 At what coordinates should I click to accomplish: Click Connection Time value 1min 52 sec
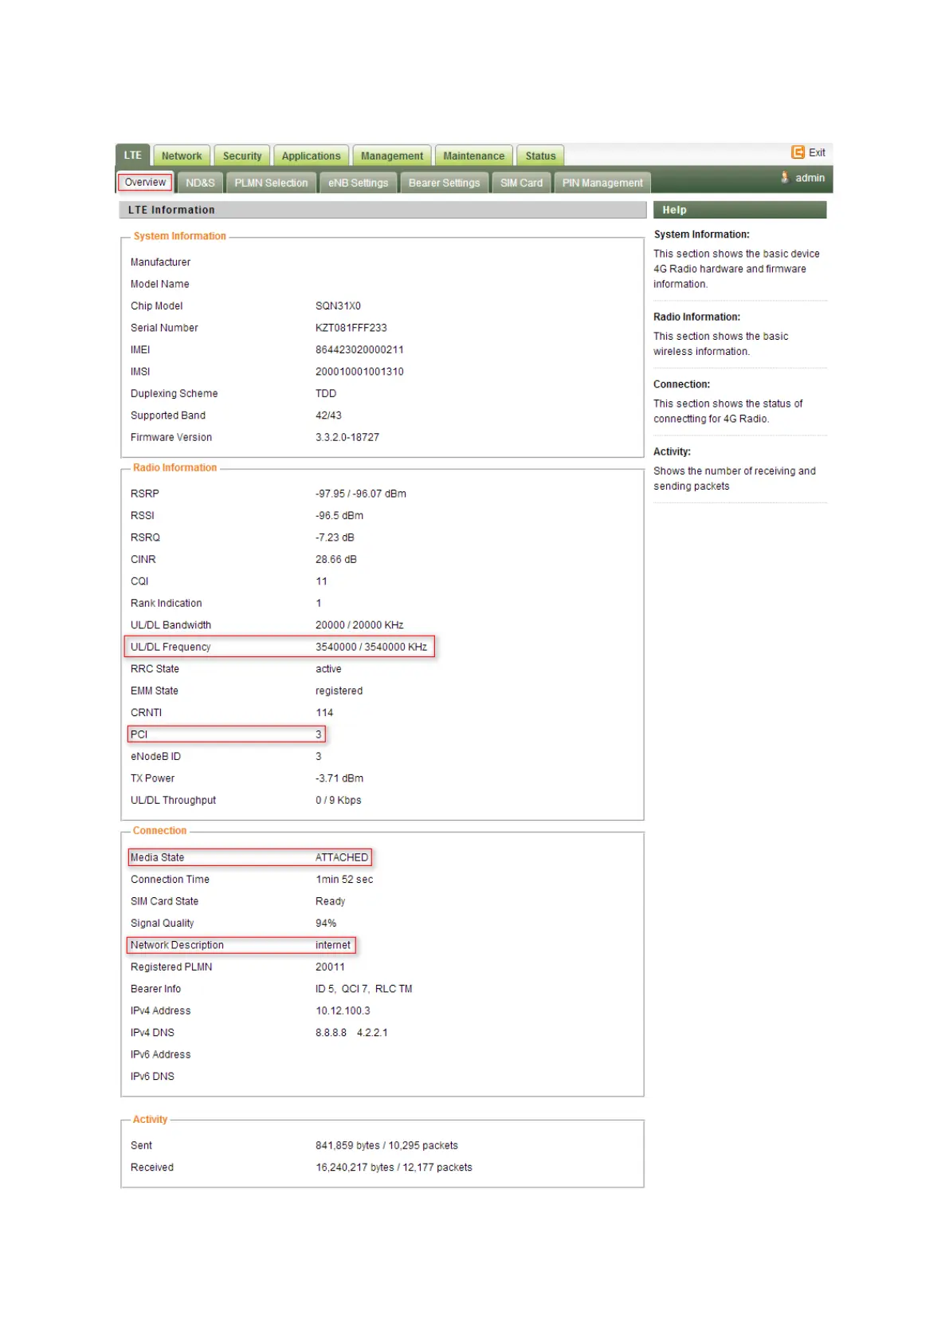coord(344,880)
